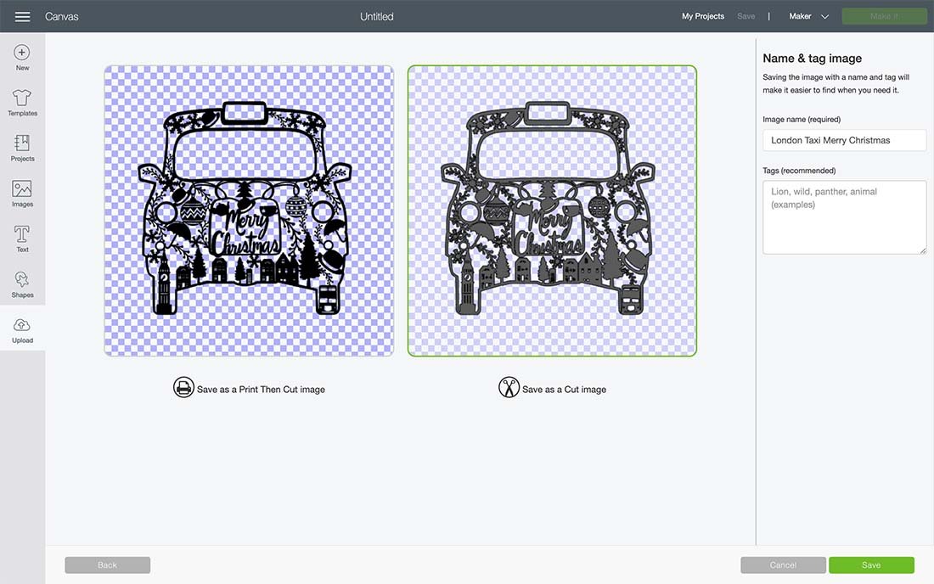Click the Name & tag image heading

click(x=812, y=59)
